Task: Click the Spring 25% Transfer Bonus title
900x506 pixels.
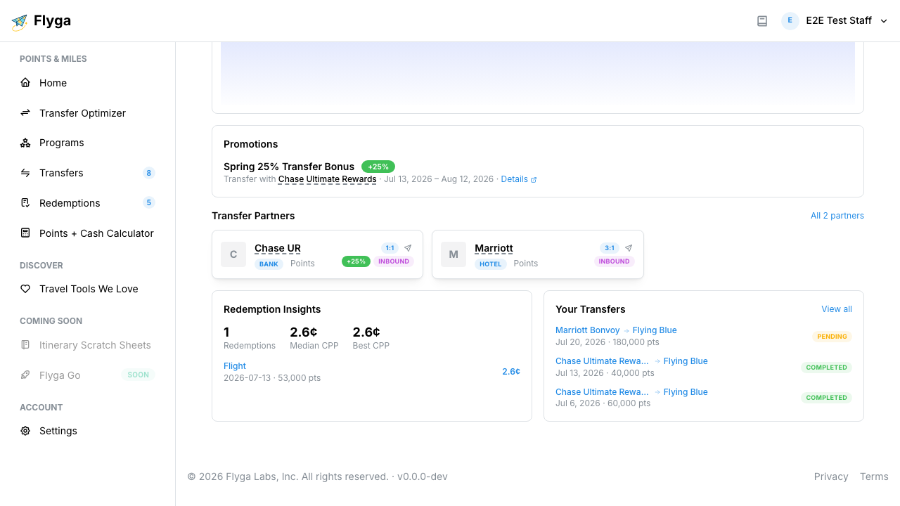Action: (289, 167)
